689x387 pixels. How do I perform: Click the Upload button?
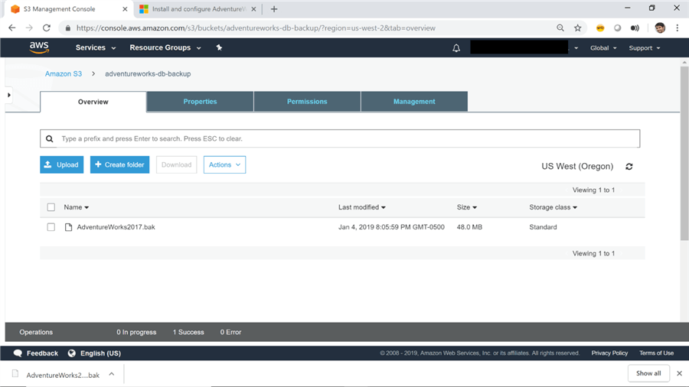pyautogui.click(x=61, y=164)
